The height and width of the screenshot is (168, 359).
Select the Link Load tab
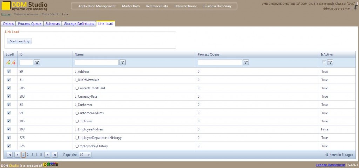106,23
